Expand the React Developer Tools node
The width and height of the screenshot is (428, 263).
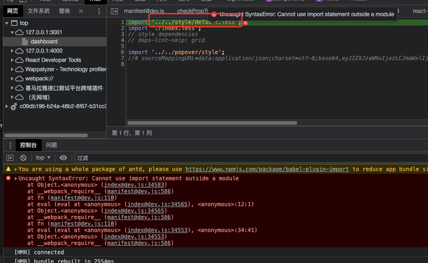[x=12, y=60]
